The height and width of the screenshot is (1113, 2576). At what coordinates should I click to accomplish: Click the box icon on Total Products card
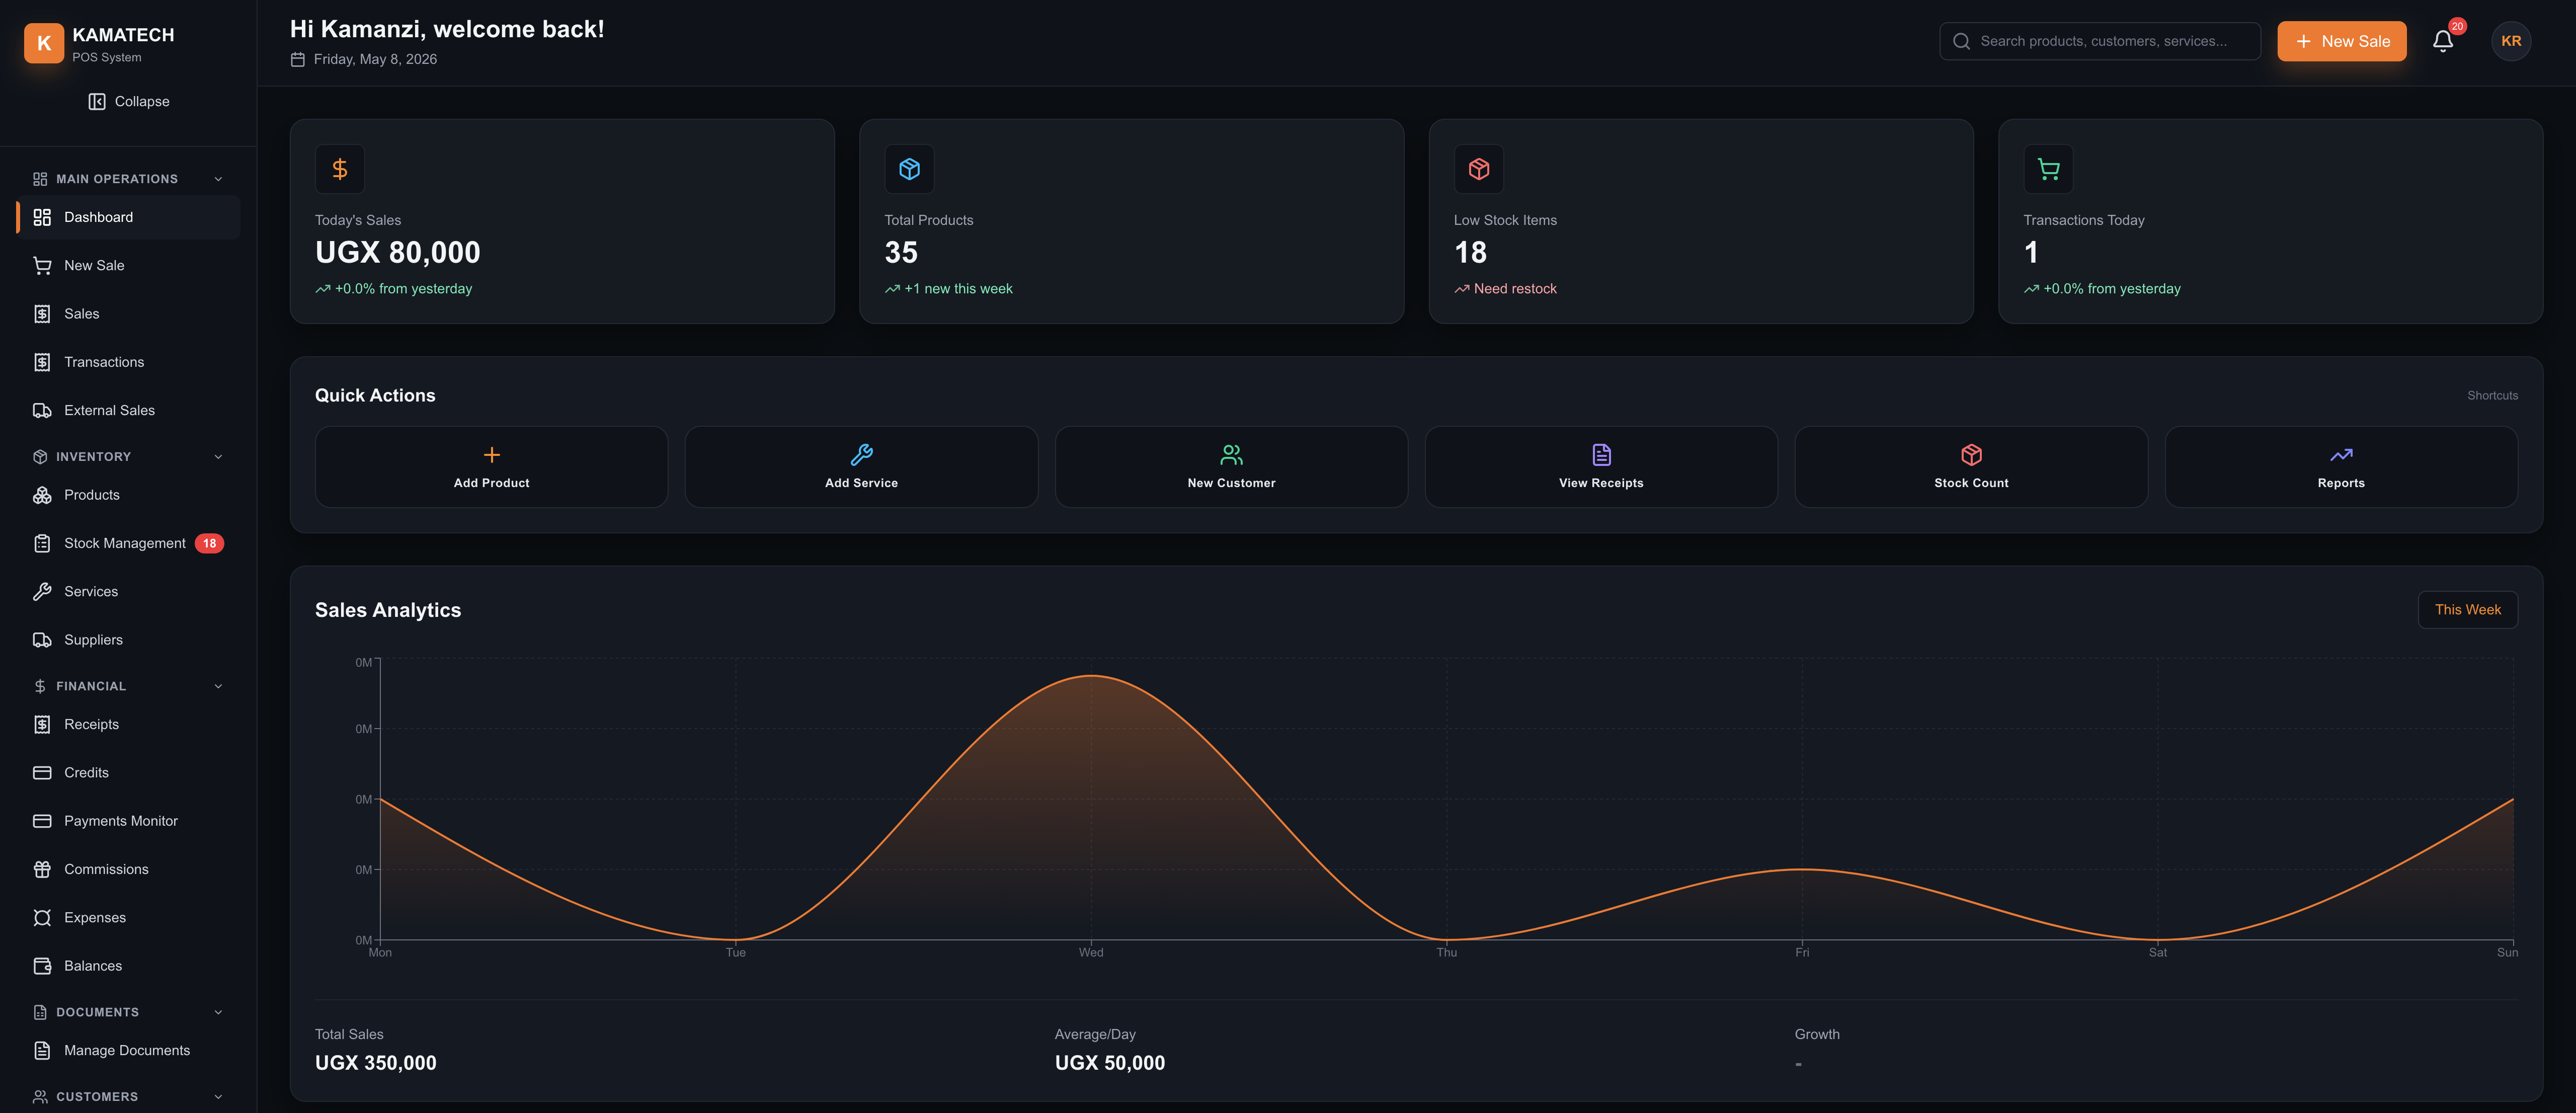(909, 169)
